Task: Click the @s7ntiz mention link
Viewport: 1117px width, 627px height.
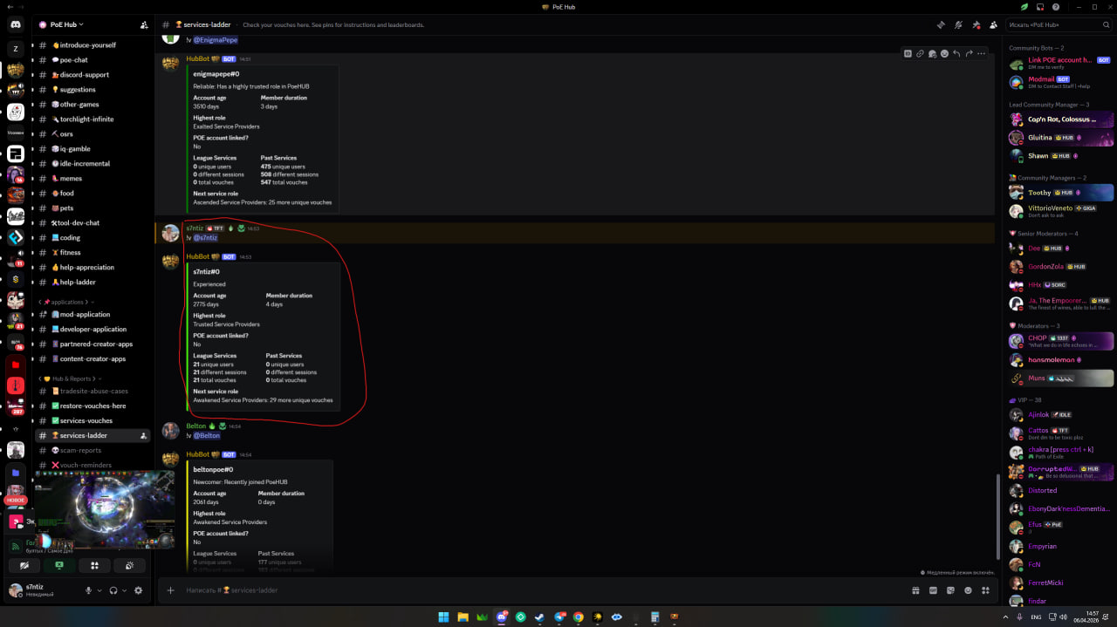Action: [205, 237]
